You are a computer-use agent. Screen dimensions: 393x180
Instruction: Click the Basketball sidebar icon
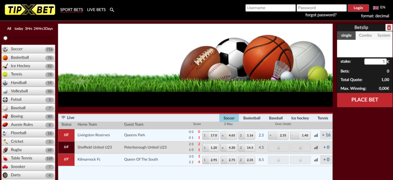[x=5, y=57]
